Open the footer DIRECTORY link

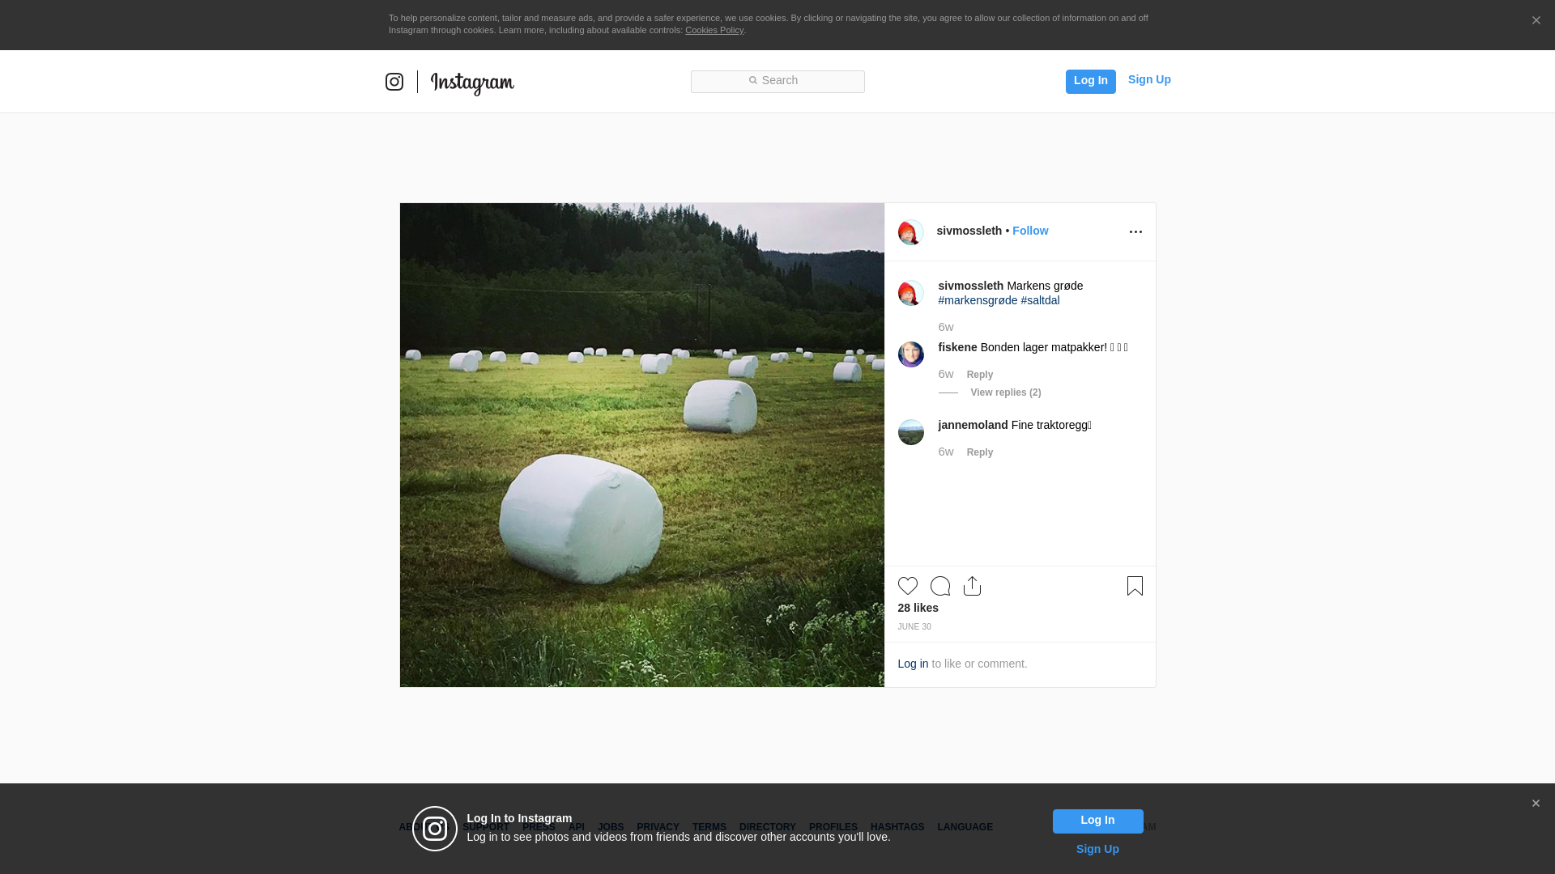point(768,827)
